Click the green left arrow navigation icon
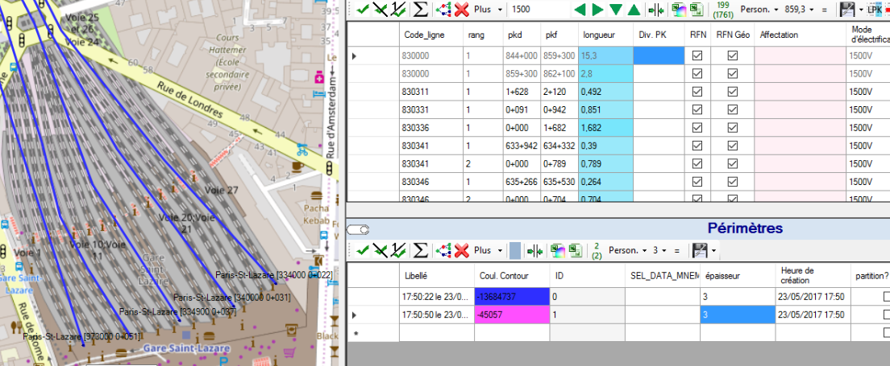This screenshot has width=890, height=366. (579, 10)
